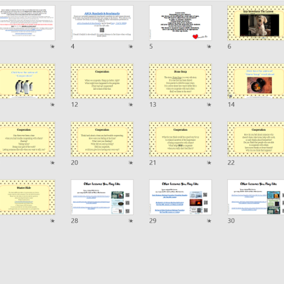The image size is (284, 284).
Task: Select slide 20 Cooperation thumbnail
Action: click(x=102, y=139)
